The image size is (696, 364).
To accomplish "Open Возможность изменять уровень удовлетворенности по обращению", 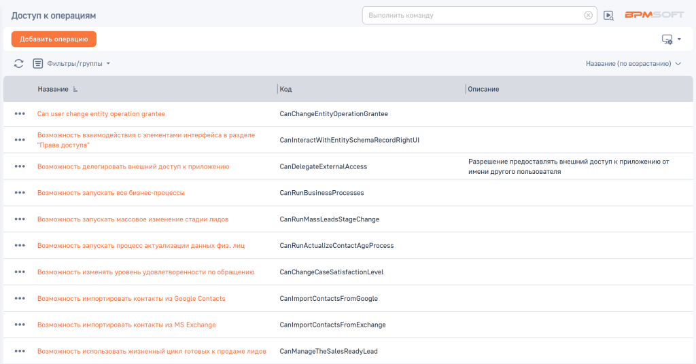I will click(x=145, y=272).
